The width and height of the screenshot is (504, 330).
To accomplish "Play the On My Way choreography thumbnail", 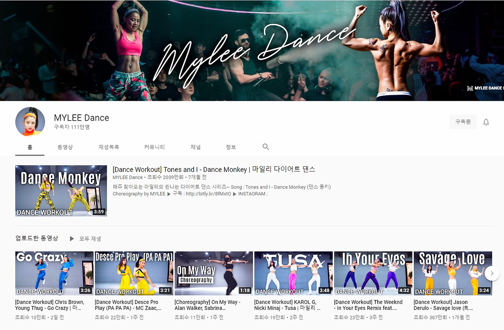I will [214, 273].
